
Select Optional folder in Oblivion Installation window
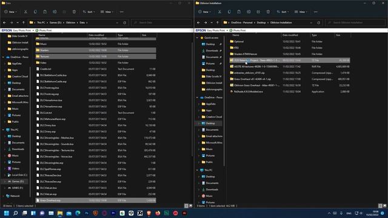[290, 42]
